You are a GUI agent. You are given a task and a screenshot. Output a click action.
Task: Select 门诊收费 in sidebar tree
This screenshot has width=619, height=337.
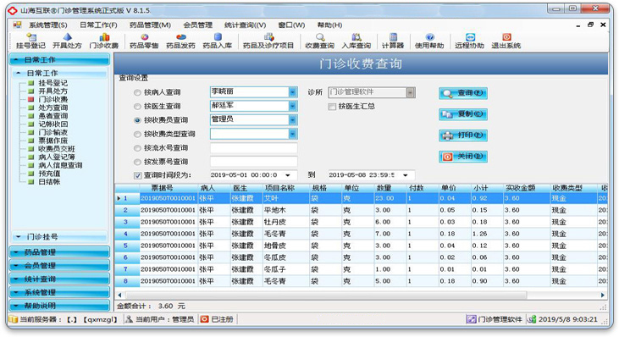click(53, 99)
